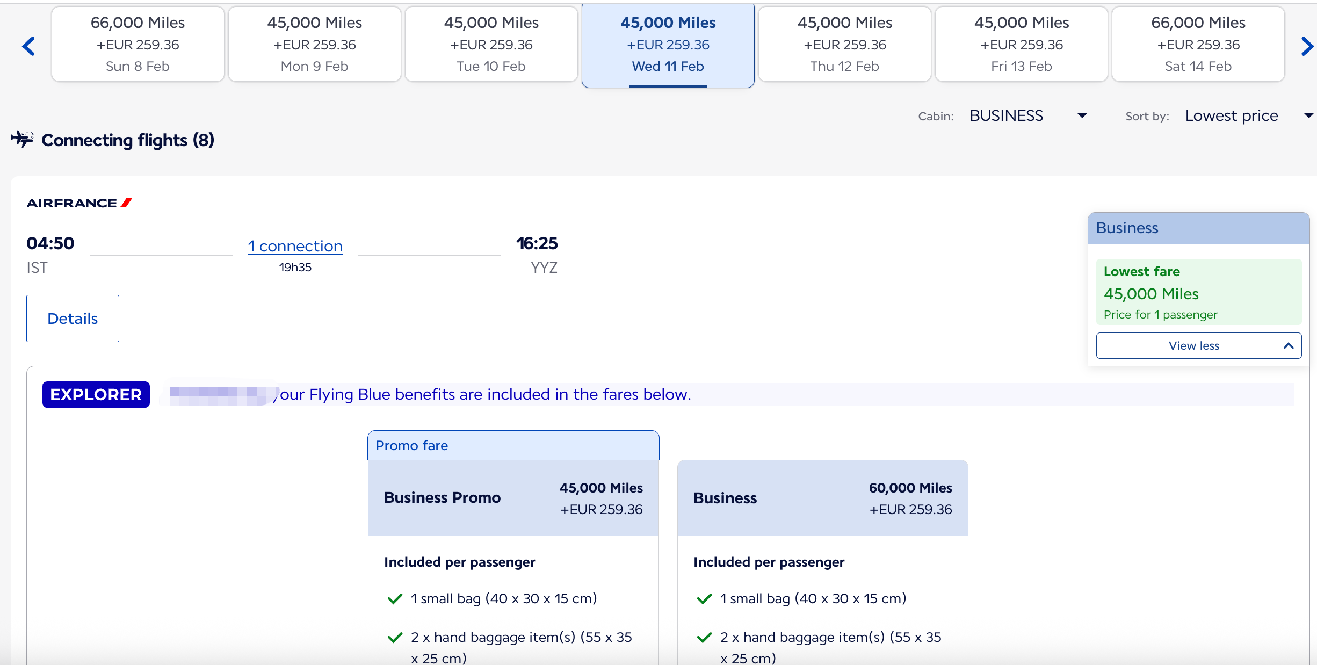The width and height of the screenshot is (1317, 665).
Task: Open the flight Details button
Action: tap(73, 319)
